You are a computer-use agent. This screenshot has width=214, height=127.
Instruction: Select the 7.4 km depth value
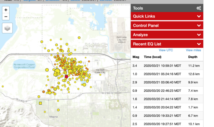pyautogui.click(x=193, y=91)
